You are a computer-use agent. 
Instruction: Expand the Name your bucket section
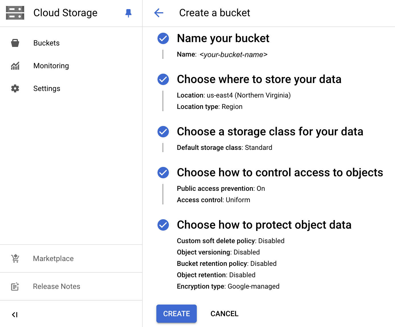click(223, 38)
